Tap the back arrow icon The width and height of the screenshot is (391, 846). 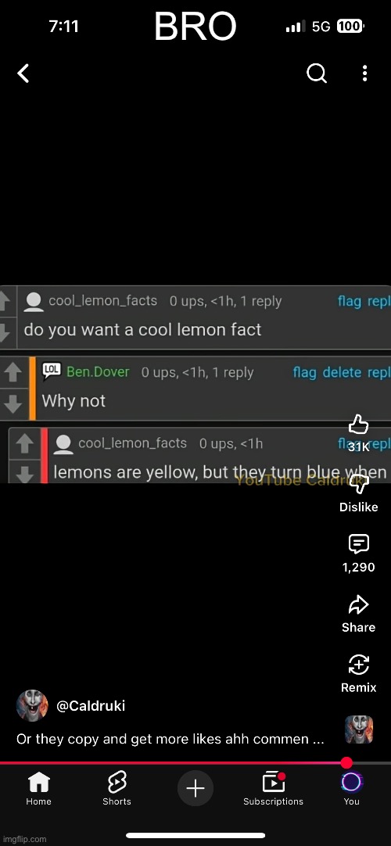click(x=23, y=73)
